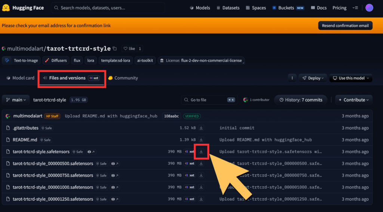Image resolution: width=383 pixels, height=212 pixels.
Task: Download the tarot-trtcrd-style.safetensors file
Action: [x=201, y=152]
